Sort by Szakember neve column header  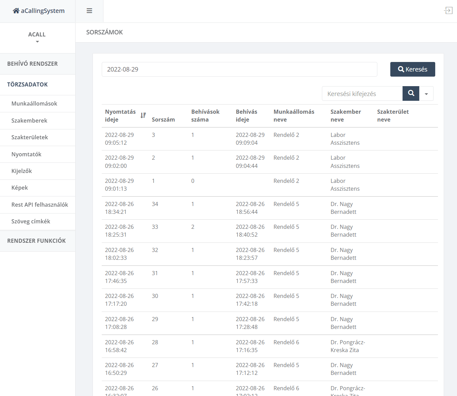click(x=345, y=115)
